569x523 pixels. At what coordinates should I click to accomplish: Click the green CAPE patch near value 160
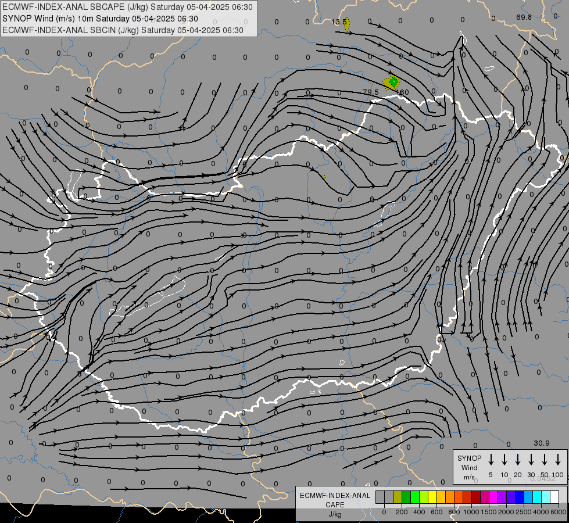[393, 82]
